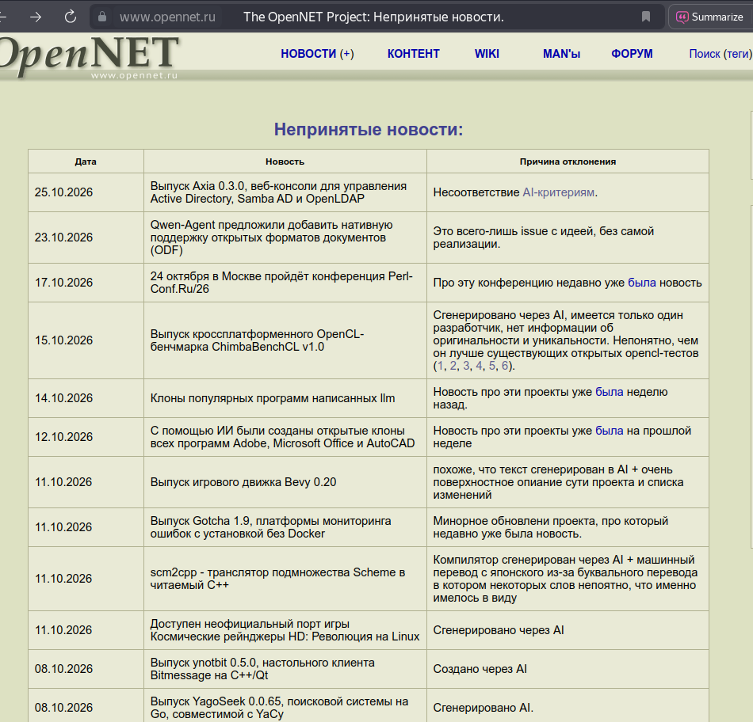Image resolution: width=753 pixels, height=722 pixels.
Task: Open the OpenNET logo home link
Action: pos(89,56)
